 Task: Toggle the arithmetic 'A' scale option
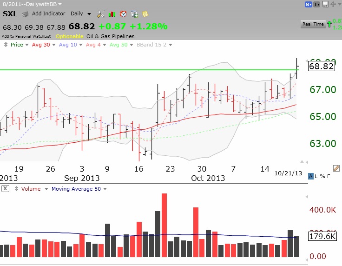click(x=310, y=176)
